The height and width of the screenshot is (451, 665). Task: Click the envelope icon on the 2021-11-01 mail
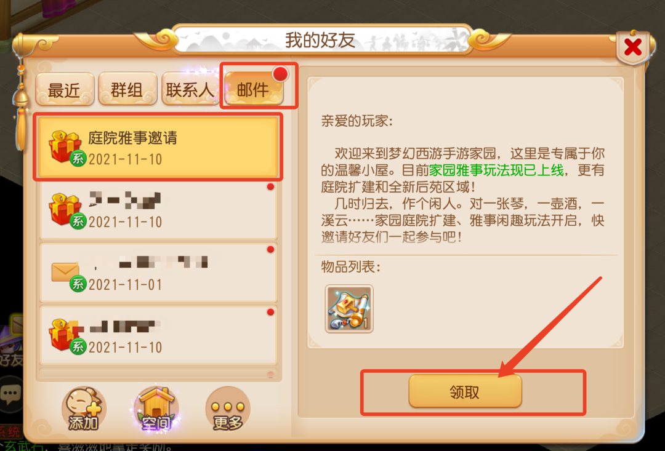tap(66, 272)
